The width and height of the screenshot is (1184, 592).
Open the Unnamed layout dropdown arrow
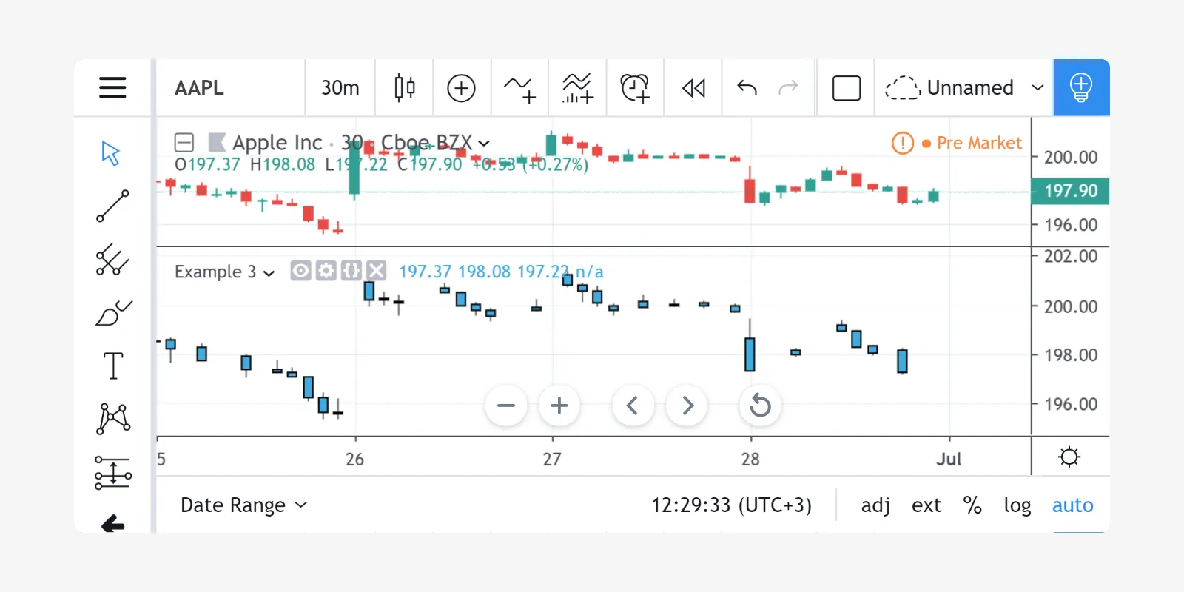tap(1037, 87)
